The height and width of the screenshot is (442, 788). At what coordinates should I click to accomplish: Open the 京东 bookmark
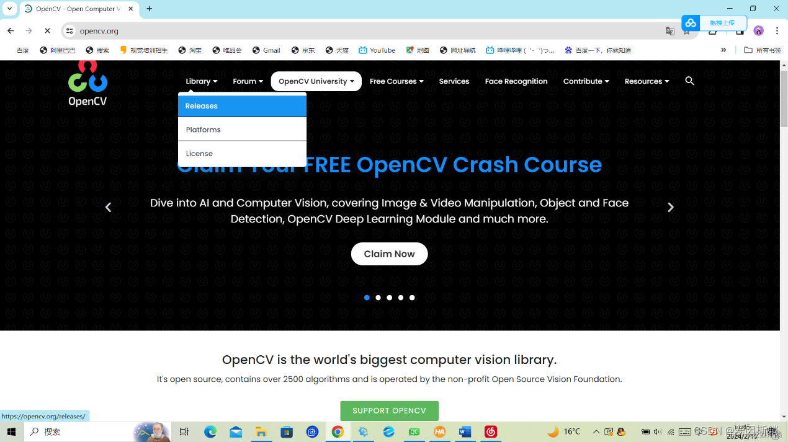click(x=303, y=50)
